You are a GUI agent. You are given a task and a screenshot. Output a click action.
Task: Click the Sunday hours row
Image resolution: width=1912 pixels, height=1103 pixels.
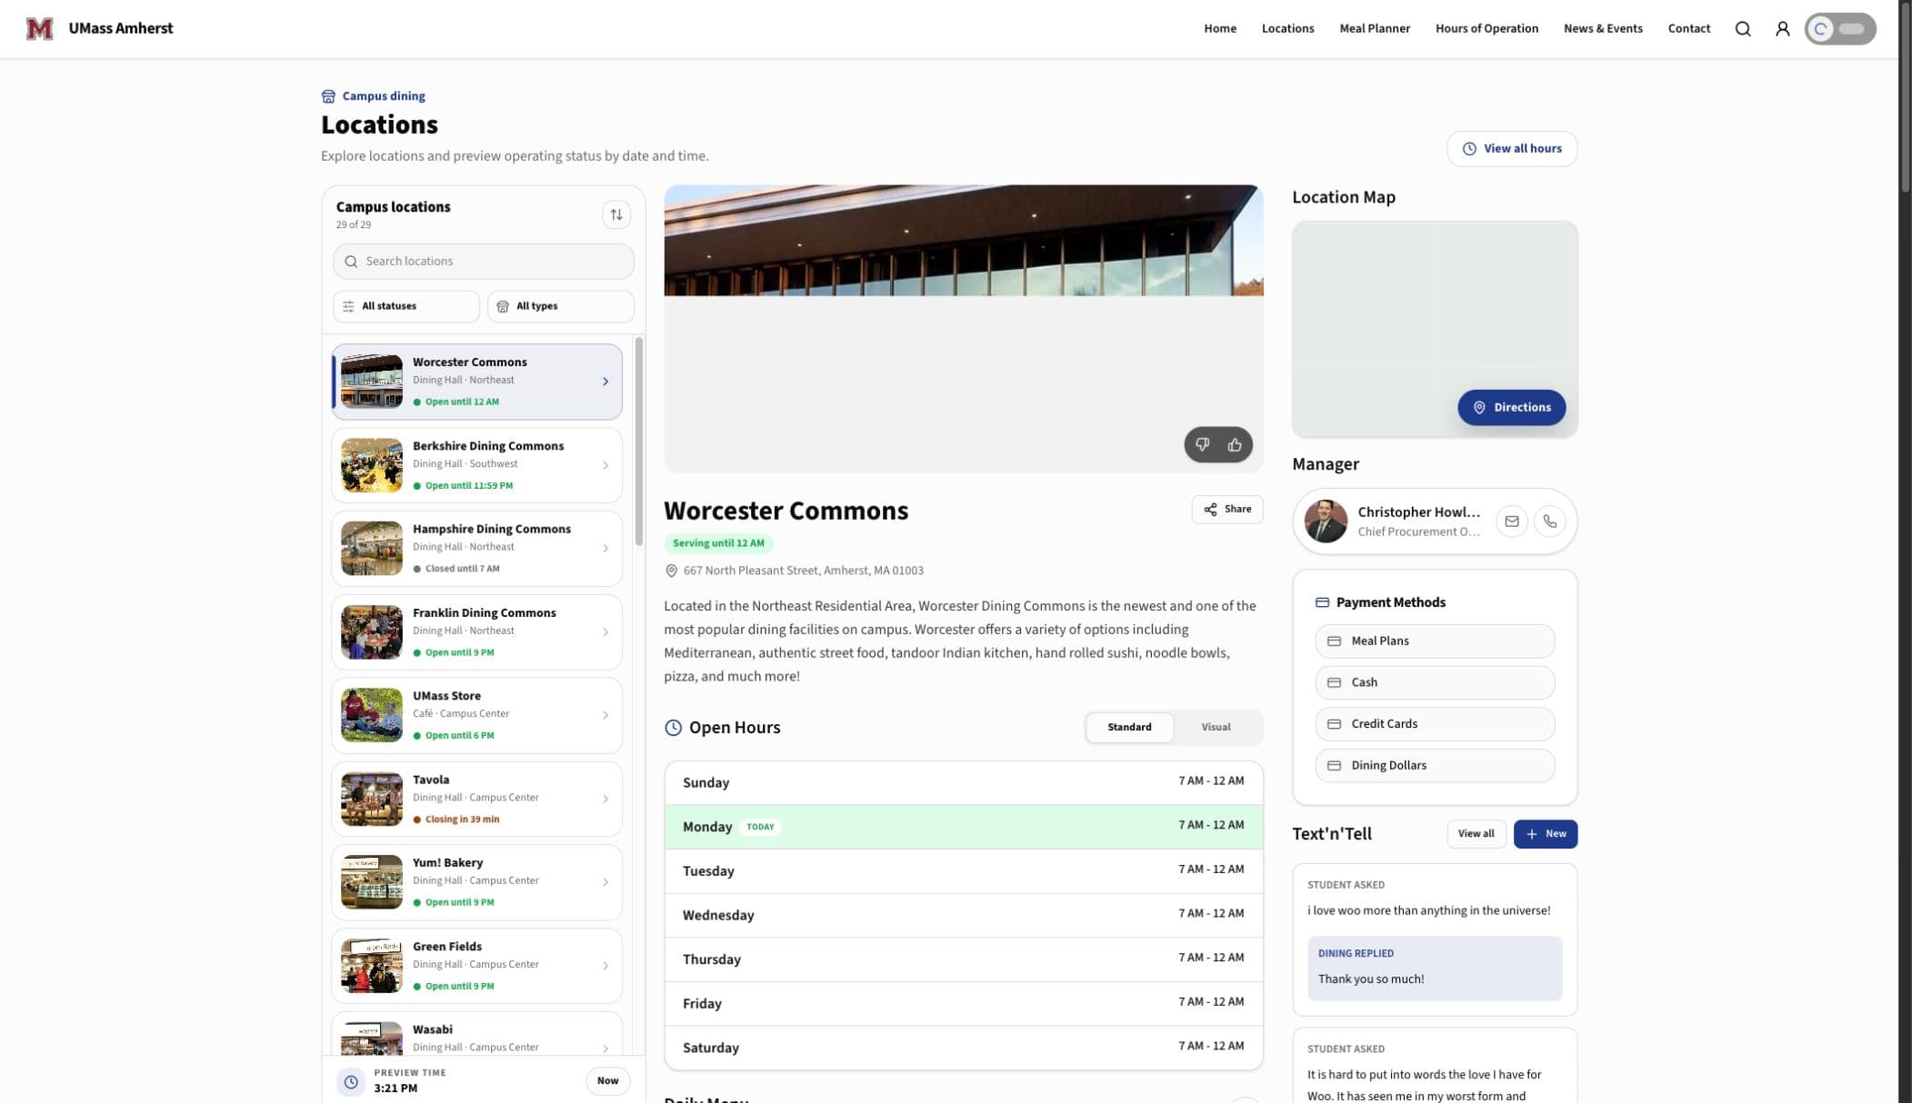[963, 782]
